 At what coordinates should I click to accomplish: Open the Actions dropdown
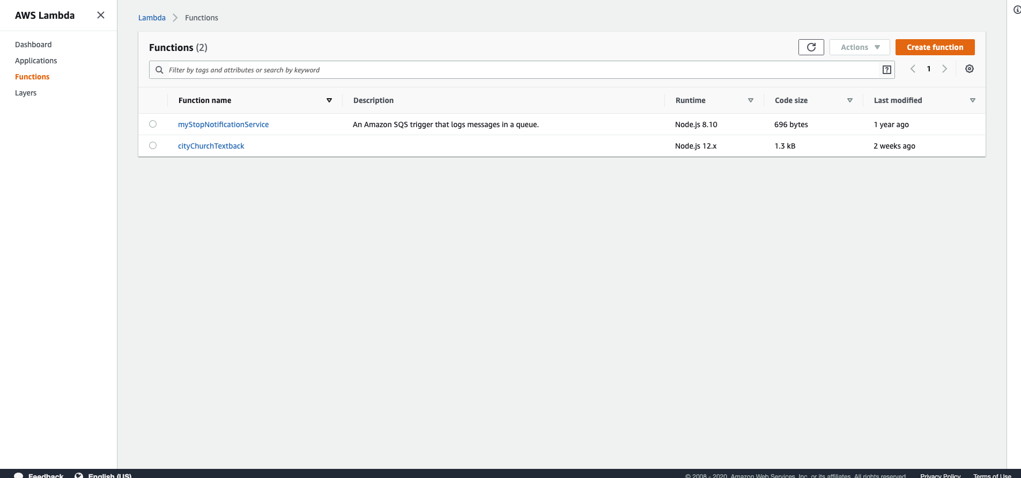pos(860,47)
